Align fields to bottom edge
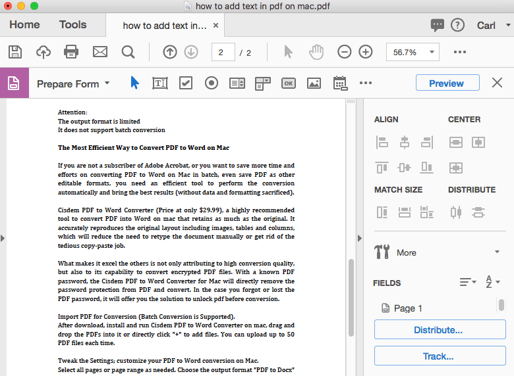 point(427,168)
